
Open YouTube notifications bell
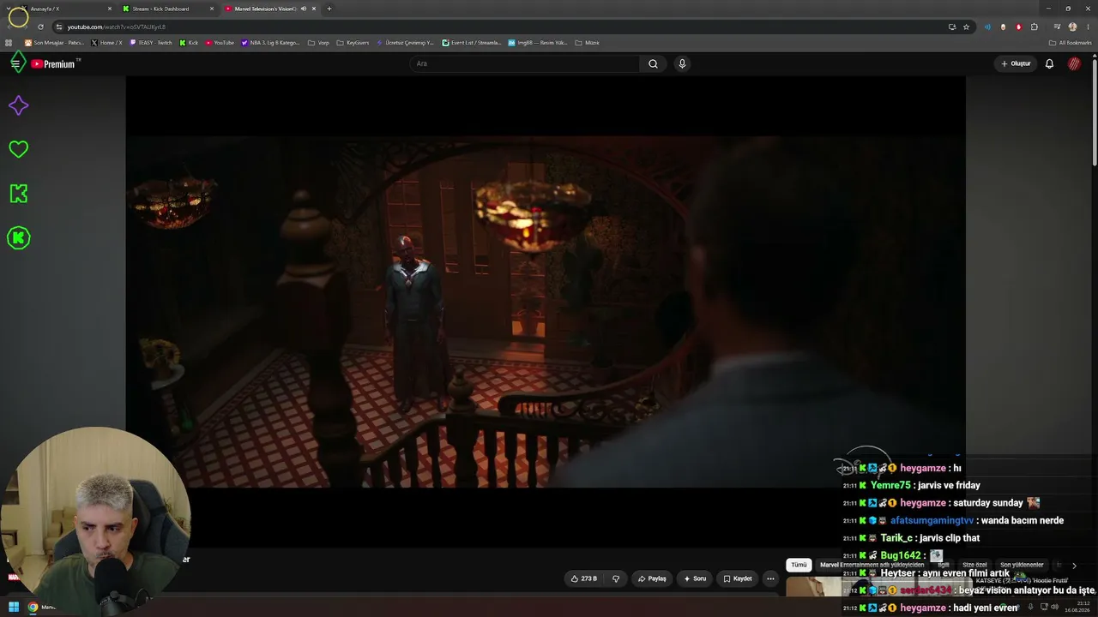click(x=1049, y=63)
